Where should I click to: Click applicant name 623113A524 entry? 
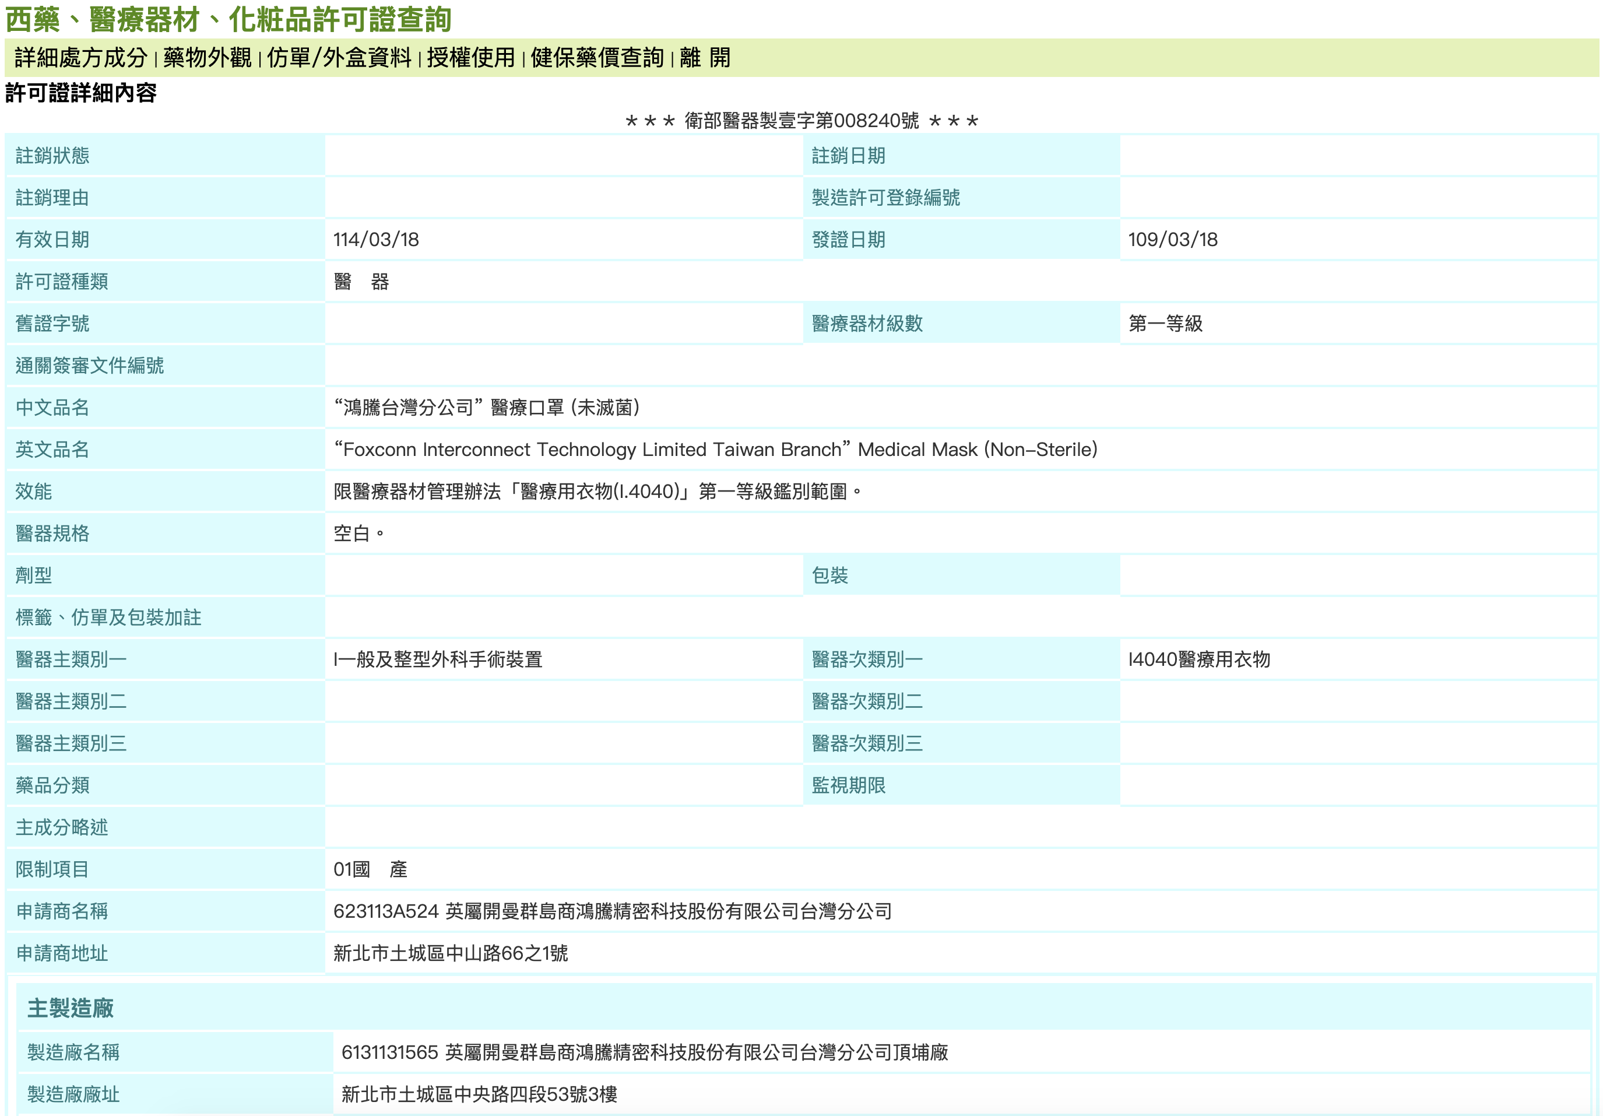pos(612,911)
